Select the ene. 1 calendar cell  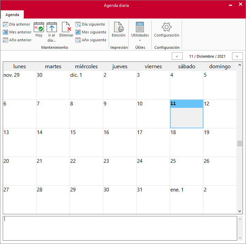click(x=186, y=200)
